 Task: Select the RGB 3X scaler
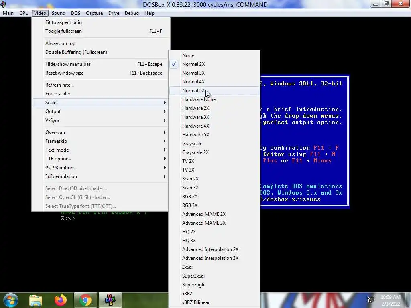point(214,205)
